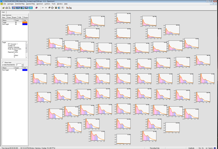This screenshot has height=149, width=218.
Task: Enable the Show t-test checkbox
Action: 3,62
